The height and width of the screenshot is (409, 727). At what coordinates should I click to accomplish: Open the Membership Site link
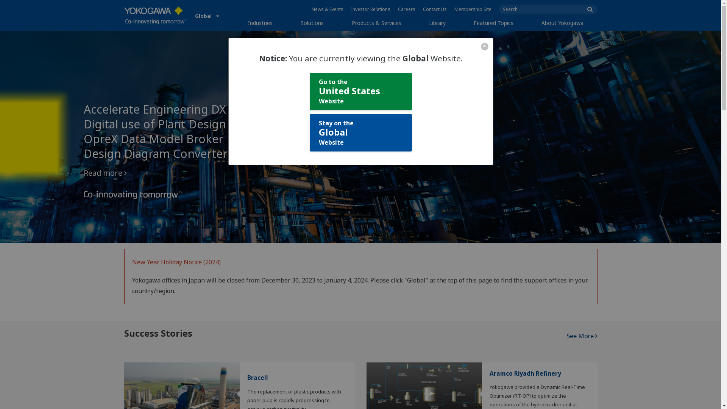[473, 9]
